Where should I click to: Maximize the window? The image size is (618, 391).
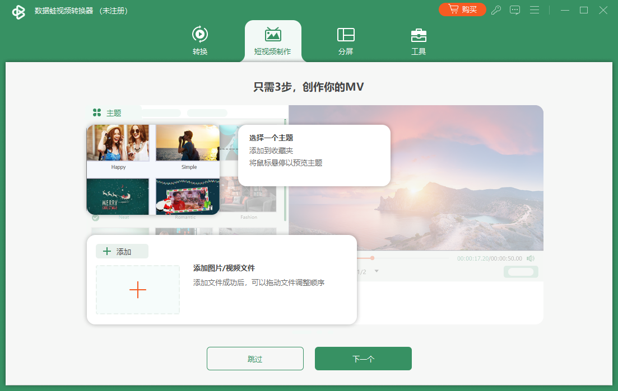coord(584,10)
